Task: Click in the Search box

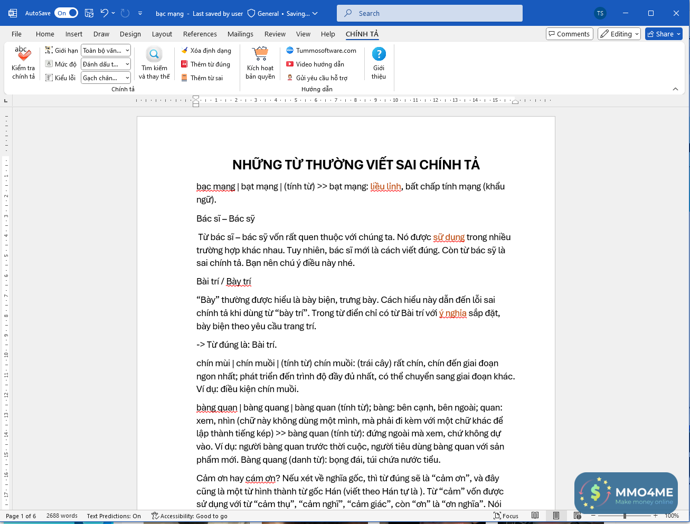Action: point(430,13)
